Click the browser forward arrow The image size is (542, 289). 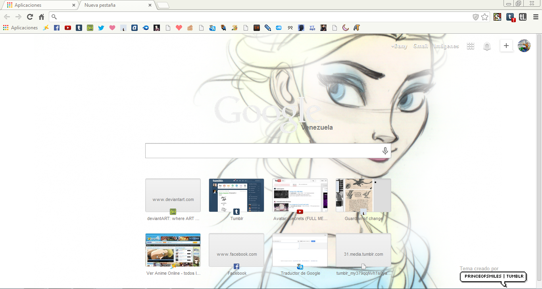18,17
